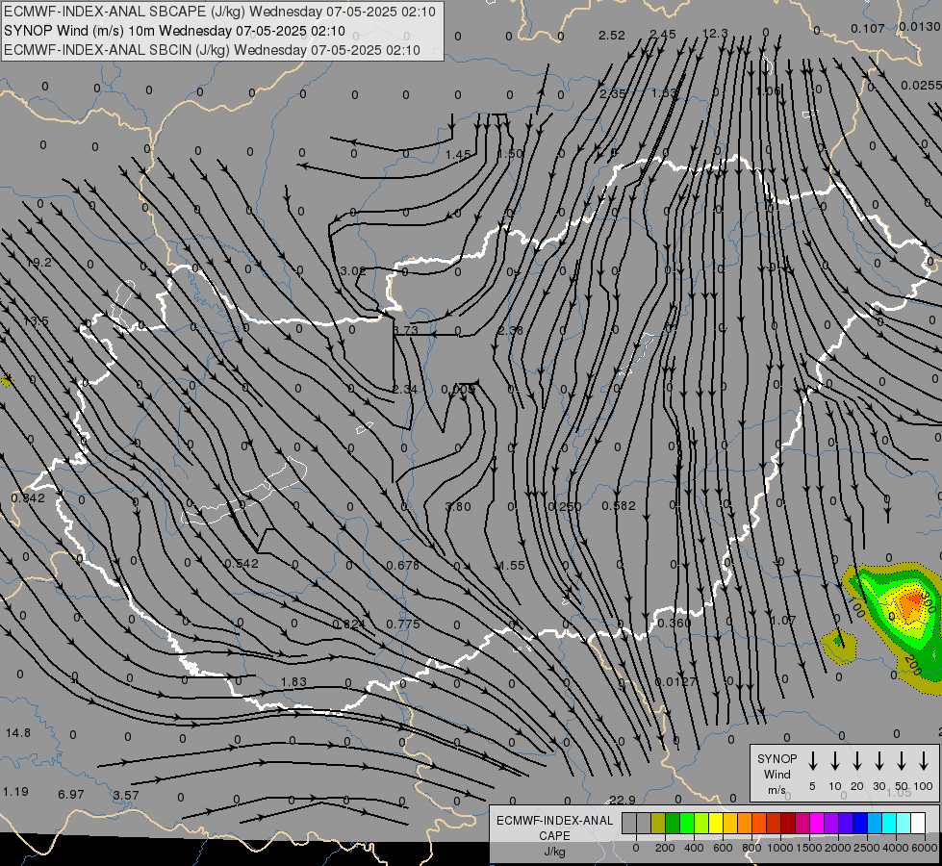This screenshot has height=866, width=942.
Task: Click the 0.0127 value on the map
Action: pyautogui.click(x=675, y=682)
